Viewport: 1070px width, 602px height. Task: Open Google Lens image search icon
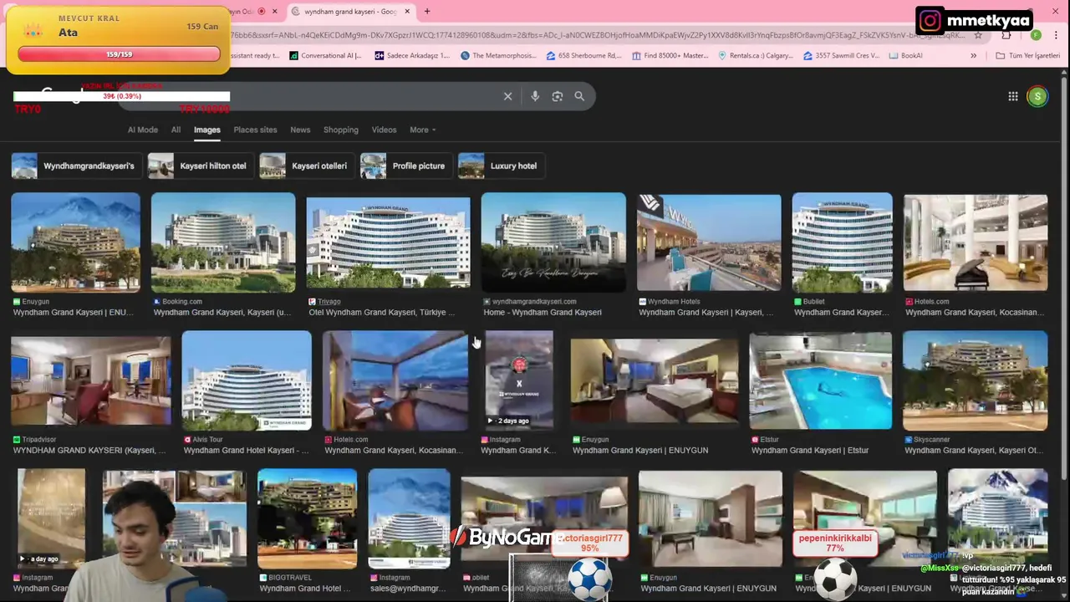(558, 96)
